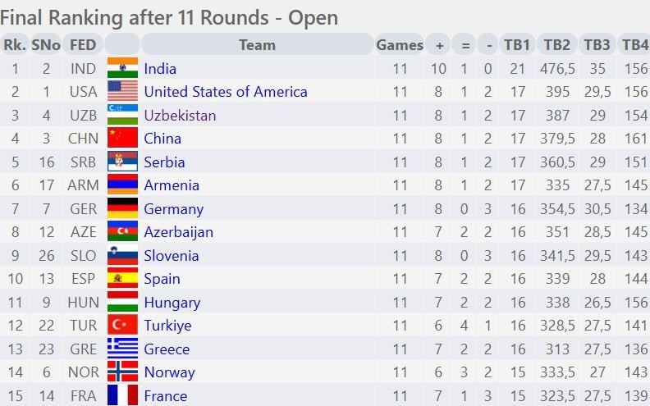Click the Team column header
The image size is (650, 406).
(257, 45)
